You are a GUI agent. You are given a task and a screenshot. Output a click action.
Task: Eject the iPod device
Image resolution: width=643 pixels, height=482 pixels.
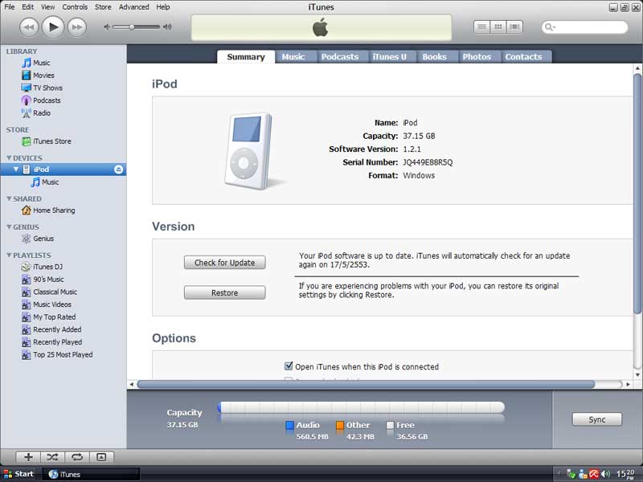click(x=118, y=170)
